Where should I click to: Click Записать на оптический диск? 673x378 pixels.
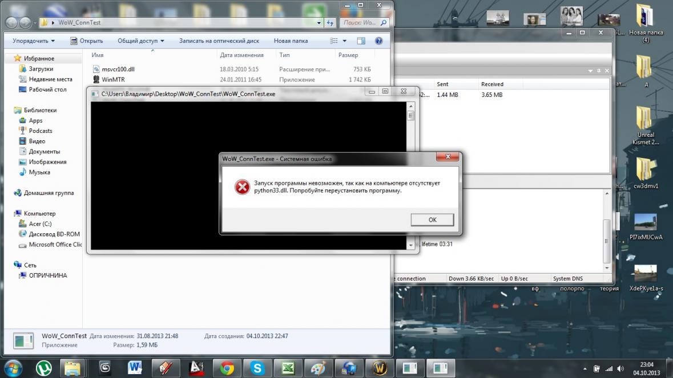click(x=219, y=41)
